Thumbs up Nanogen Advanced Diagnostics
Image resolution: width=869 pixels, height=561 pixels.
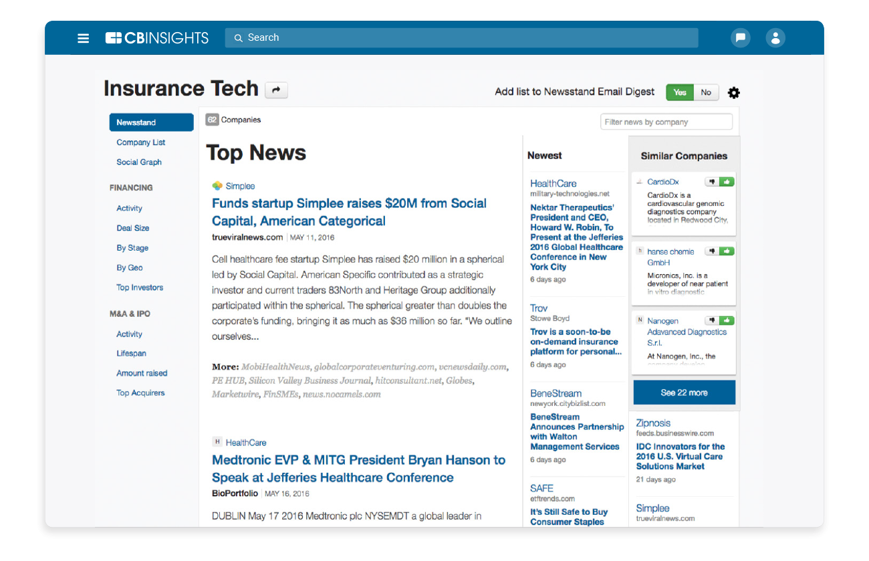coord(727,321)
